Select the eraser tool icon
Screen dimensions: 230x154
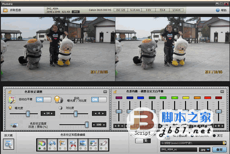(103, 143)
